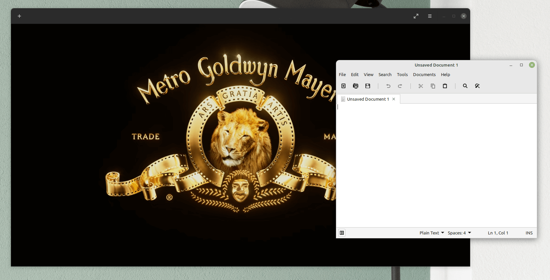This screenshot has width=550, height=280.
Task: Toggle the side pane in status bar
Action: (x=342, y=233)
